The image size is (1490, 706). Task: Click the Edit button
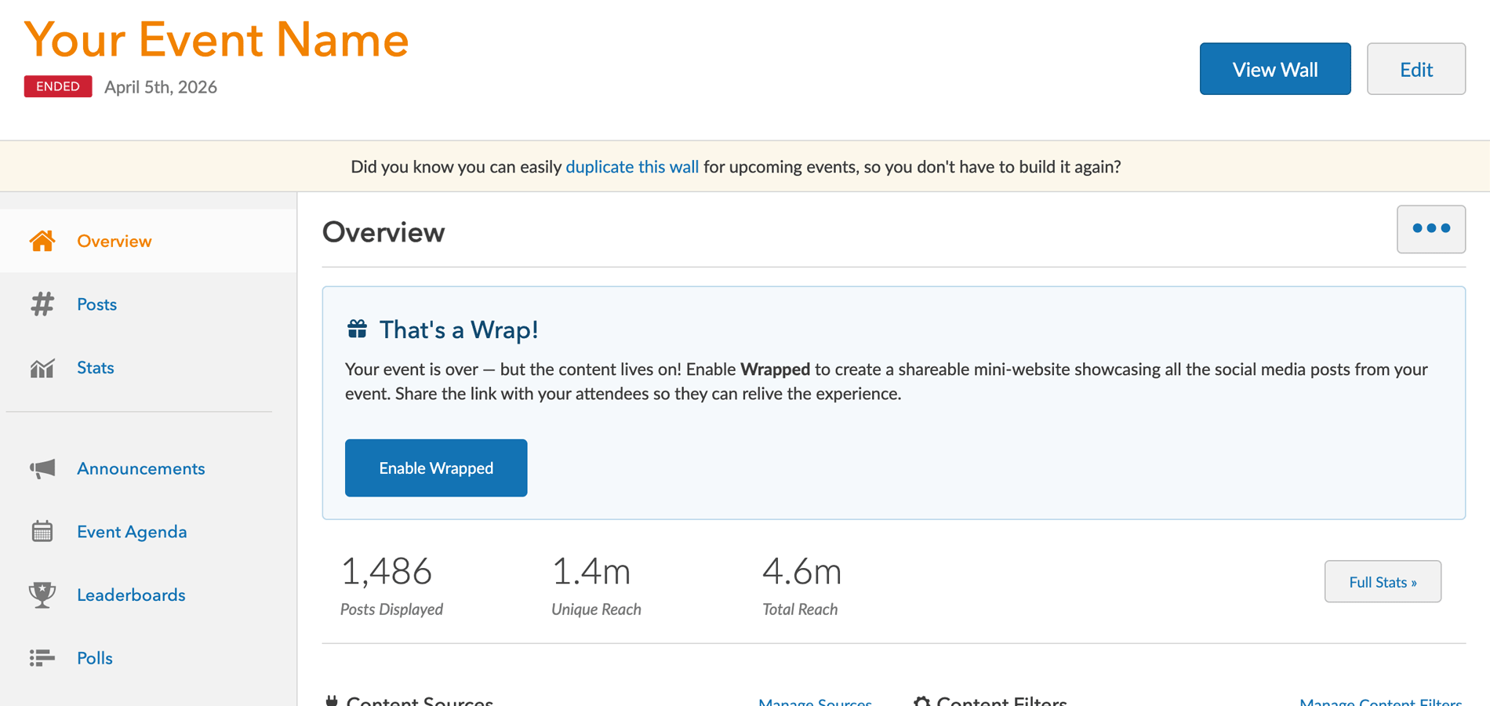[1415, 69]
